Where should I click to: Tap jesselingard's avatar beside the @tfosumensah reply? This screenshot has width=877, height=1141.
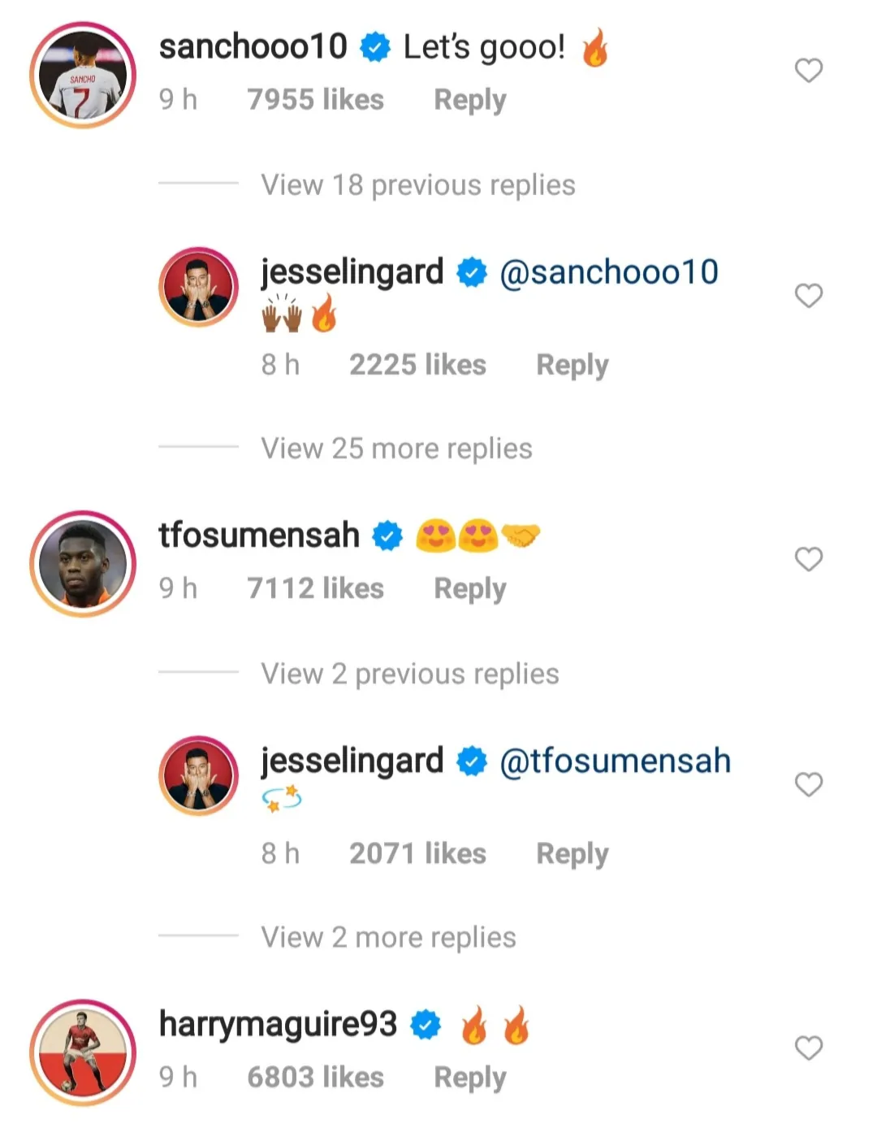pos(198,775)
